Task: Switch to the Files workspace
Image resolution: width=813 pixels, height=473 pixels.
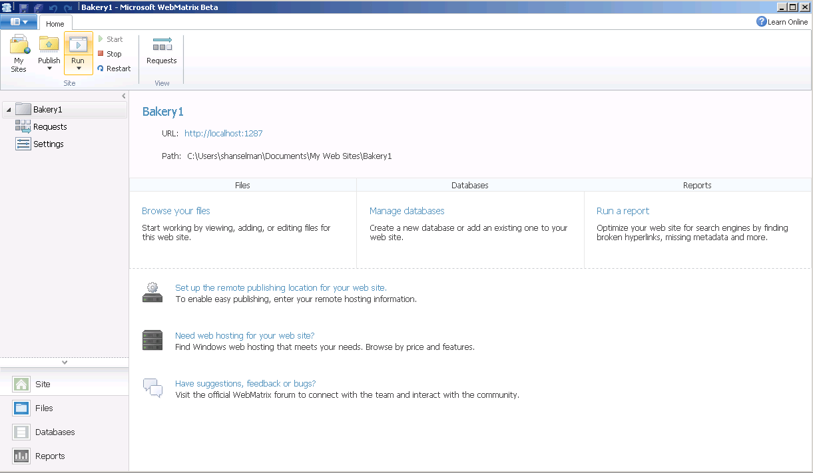Action: coord(65,408)
